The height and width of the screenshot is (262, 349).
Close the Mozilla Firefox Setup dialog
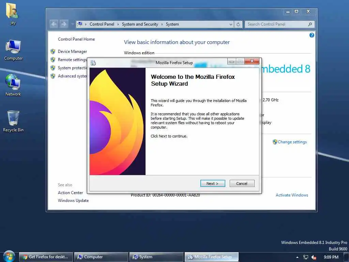tap(252, 61)
